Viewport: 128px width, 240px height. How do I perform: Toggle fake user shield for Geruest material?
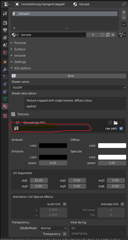pos(102,35)
